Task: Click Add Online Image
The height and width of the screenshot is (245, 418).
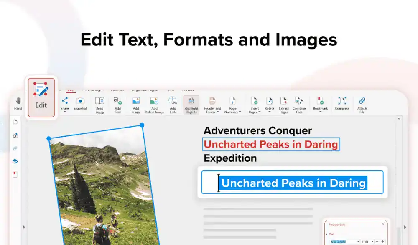Action: point(154,105)
